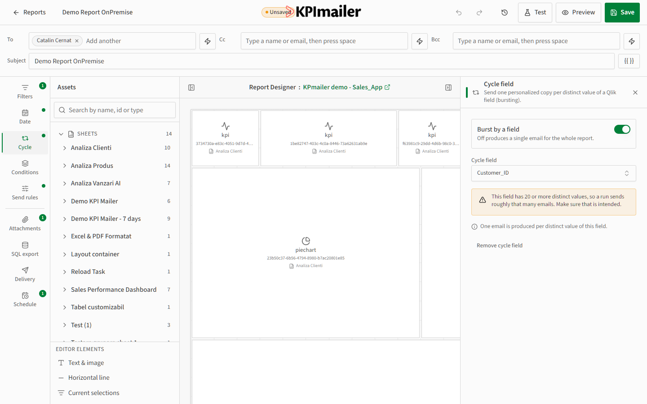Click the Test button

click(535, 13)
